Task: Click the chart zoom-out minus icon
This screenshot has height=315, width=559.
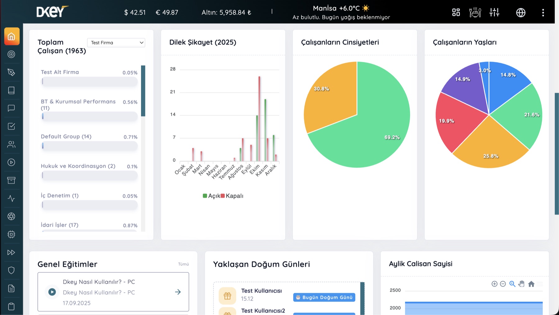Action: [x=503, y=284]
